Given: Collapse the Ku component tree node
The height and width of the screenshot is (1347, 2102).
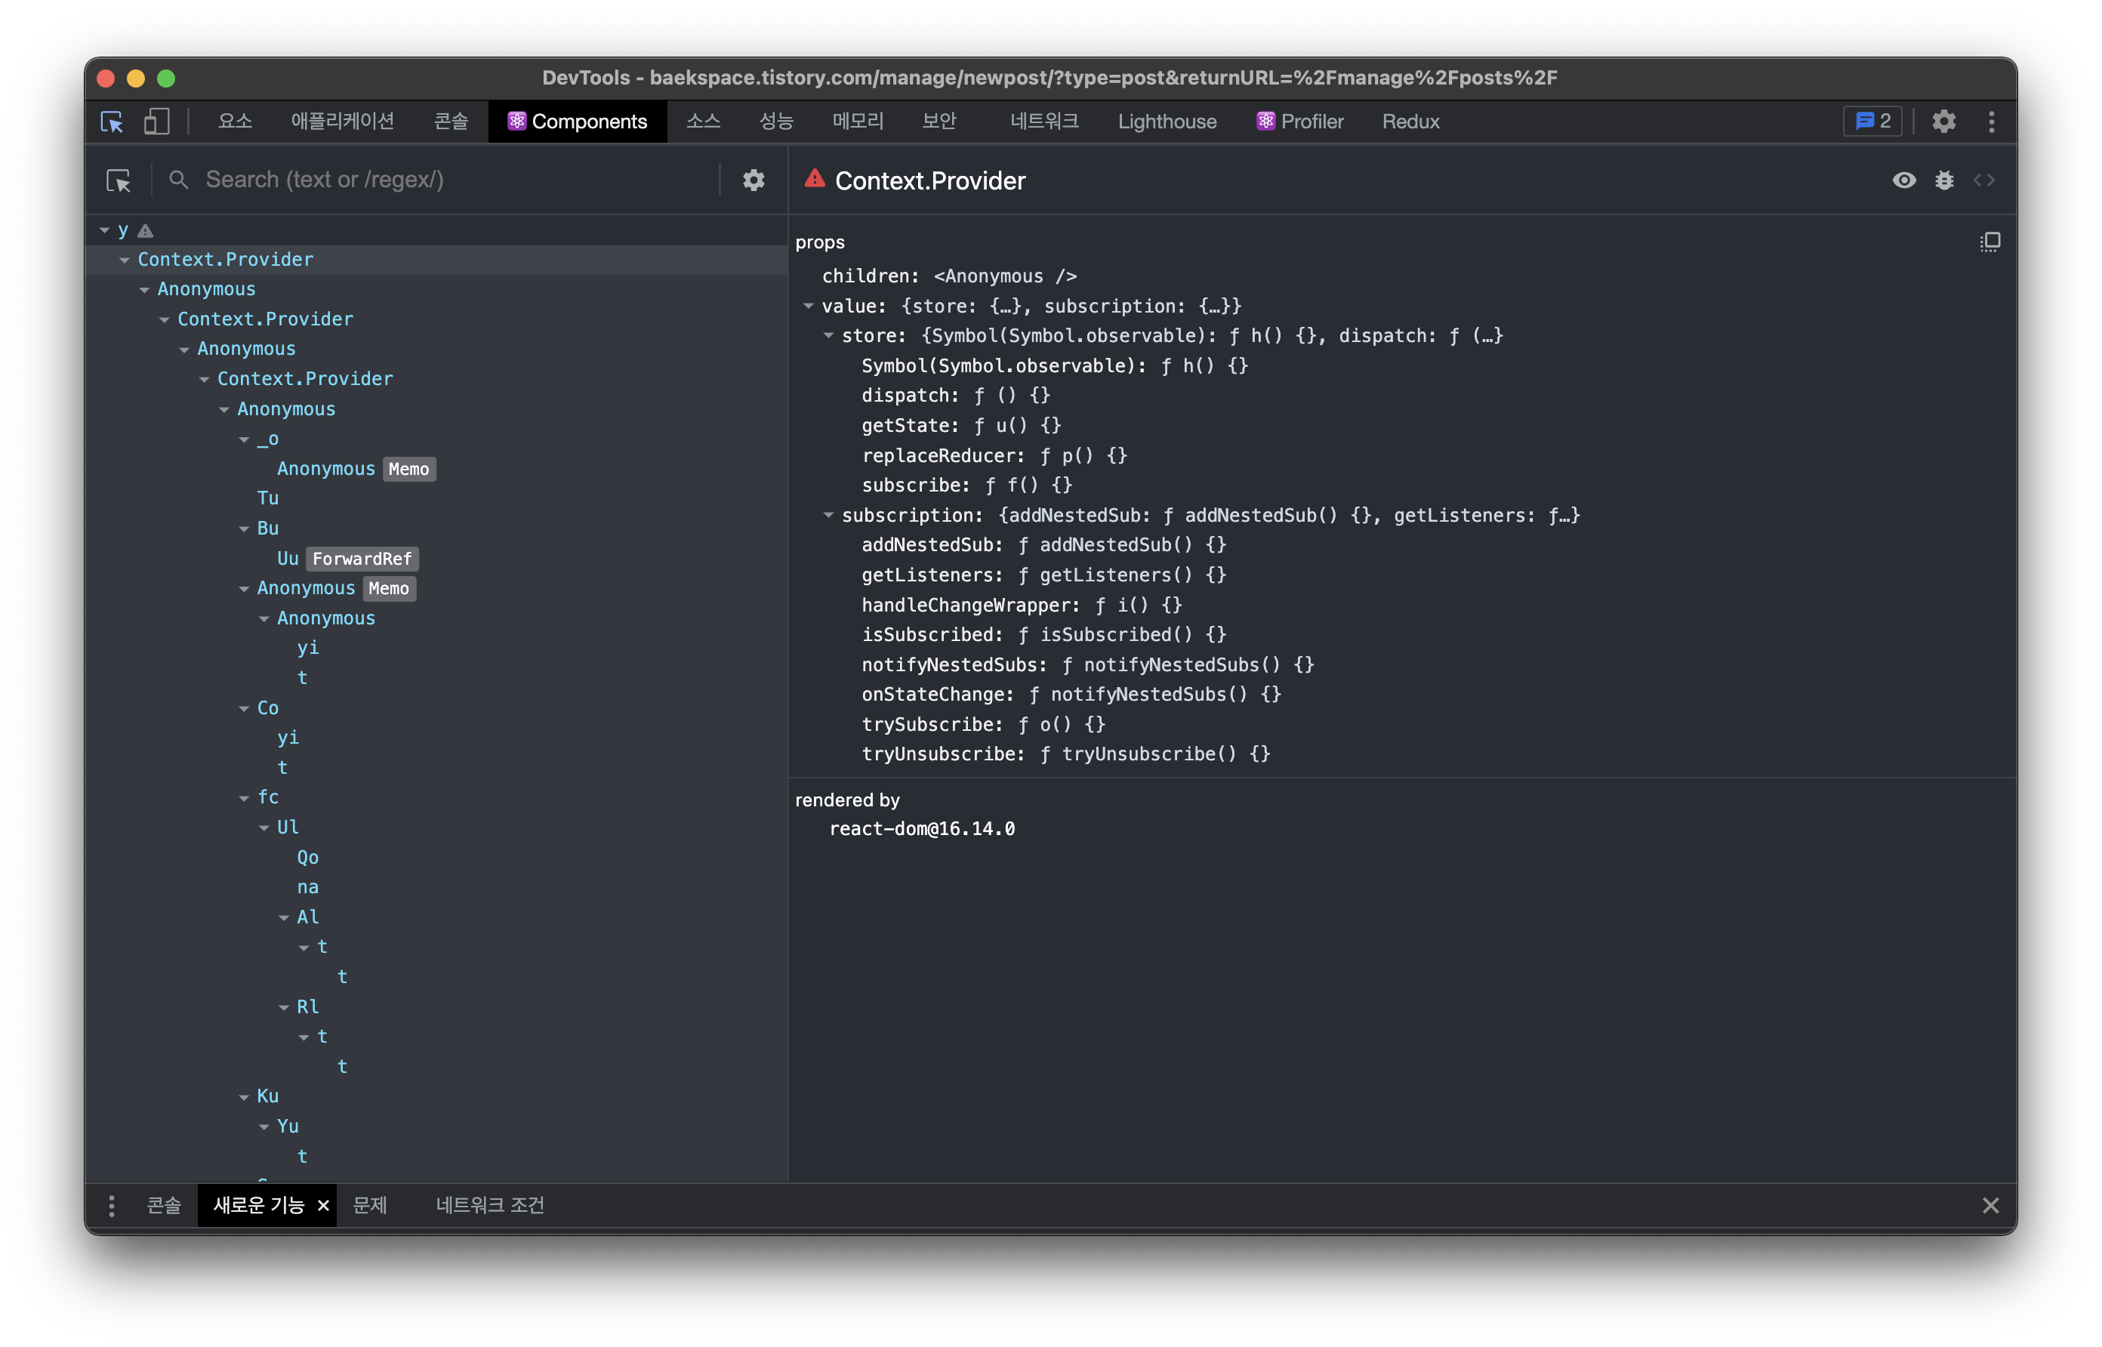Looking at the screenshot, I should 244,1097.
